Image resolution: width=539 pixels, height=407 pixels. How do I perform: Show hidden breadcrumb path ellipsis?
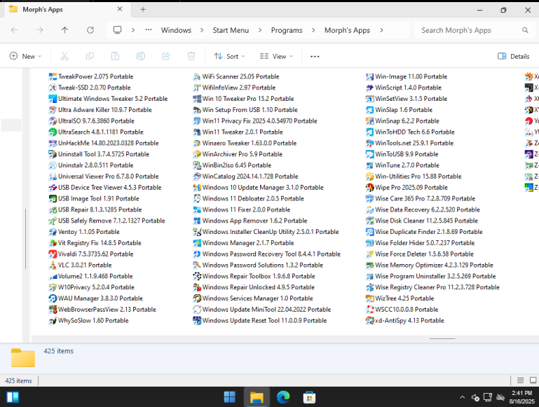[149, 30]
